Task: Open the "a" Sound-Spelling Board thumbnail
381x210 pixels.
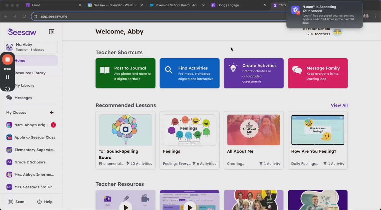Action: (x=125, y=130)
